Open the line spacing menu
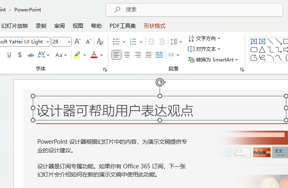The width and height of the screenshot is (288, 188). (x=176, y=42)
